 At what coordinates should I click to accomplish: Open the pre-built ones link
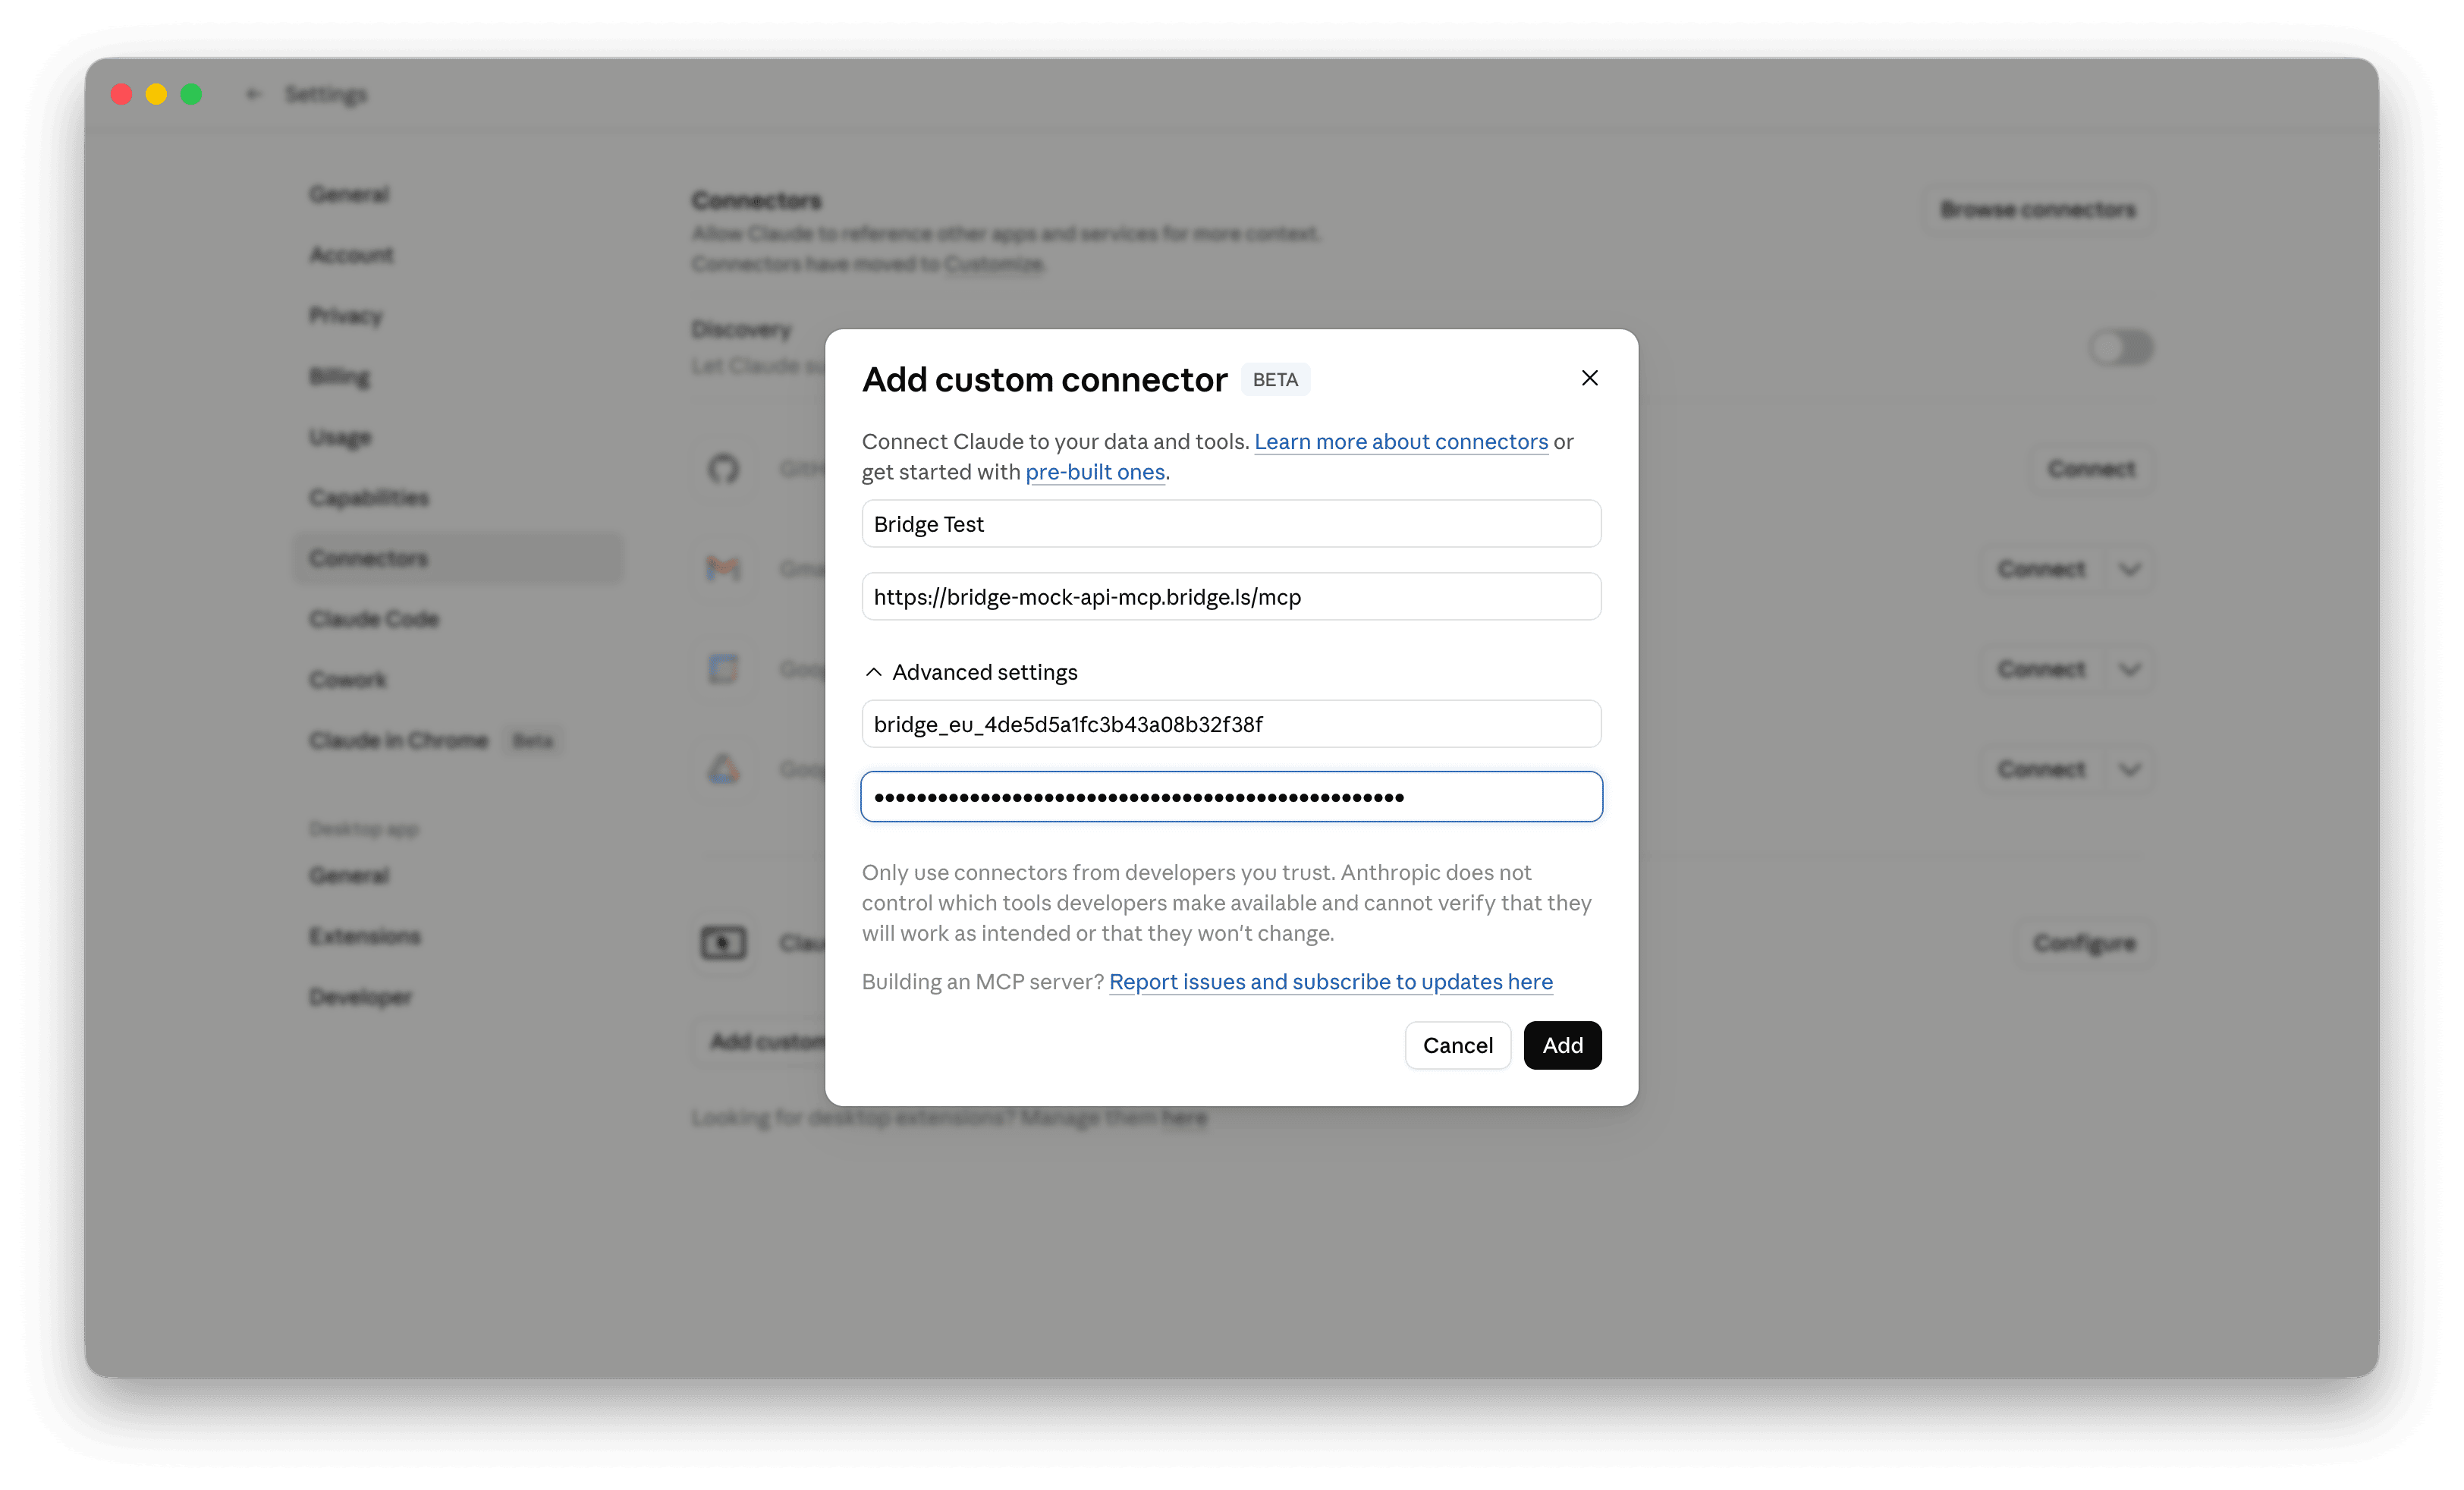(x=1095, y=472)
